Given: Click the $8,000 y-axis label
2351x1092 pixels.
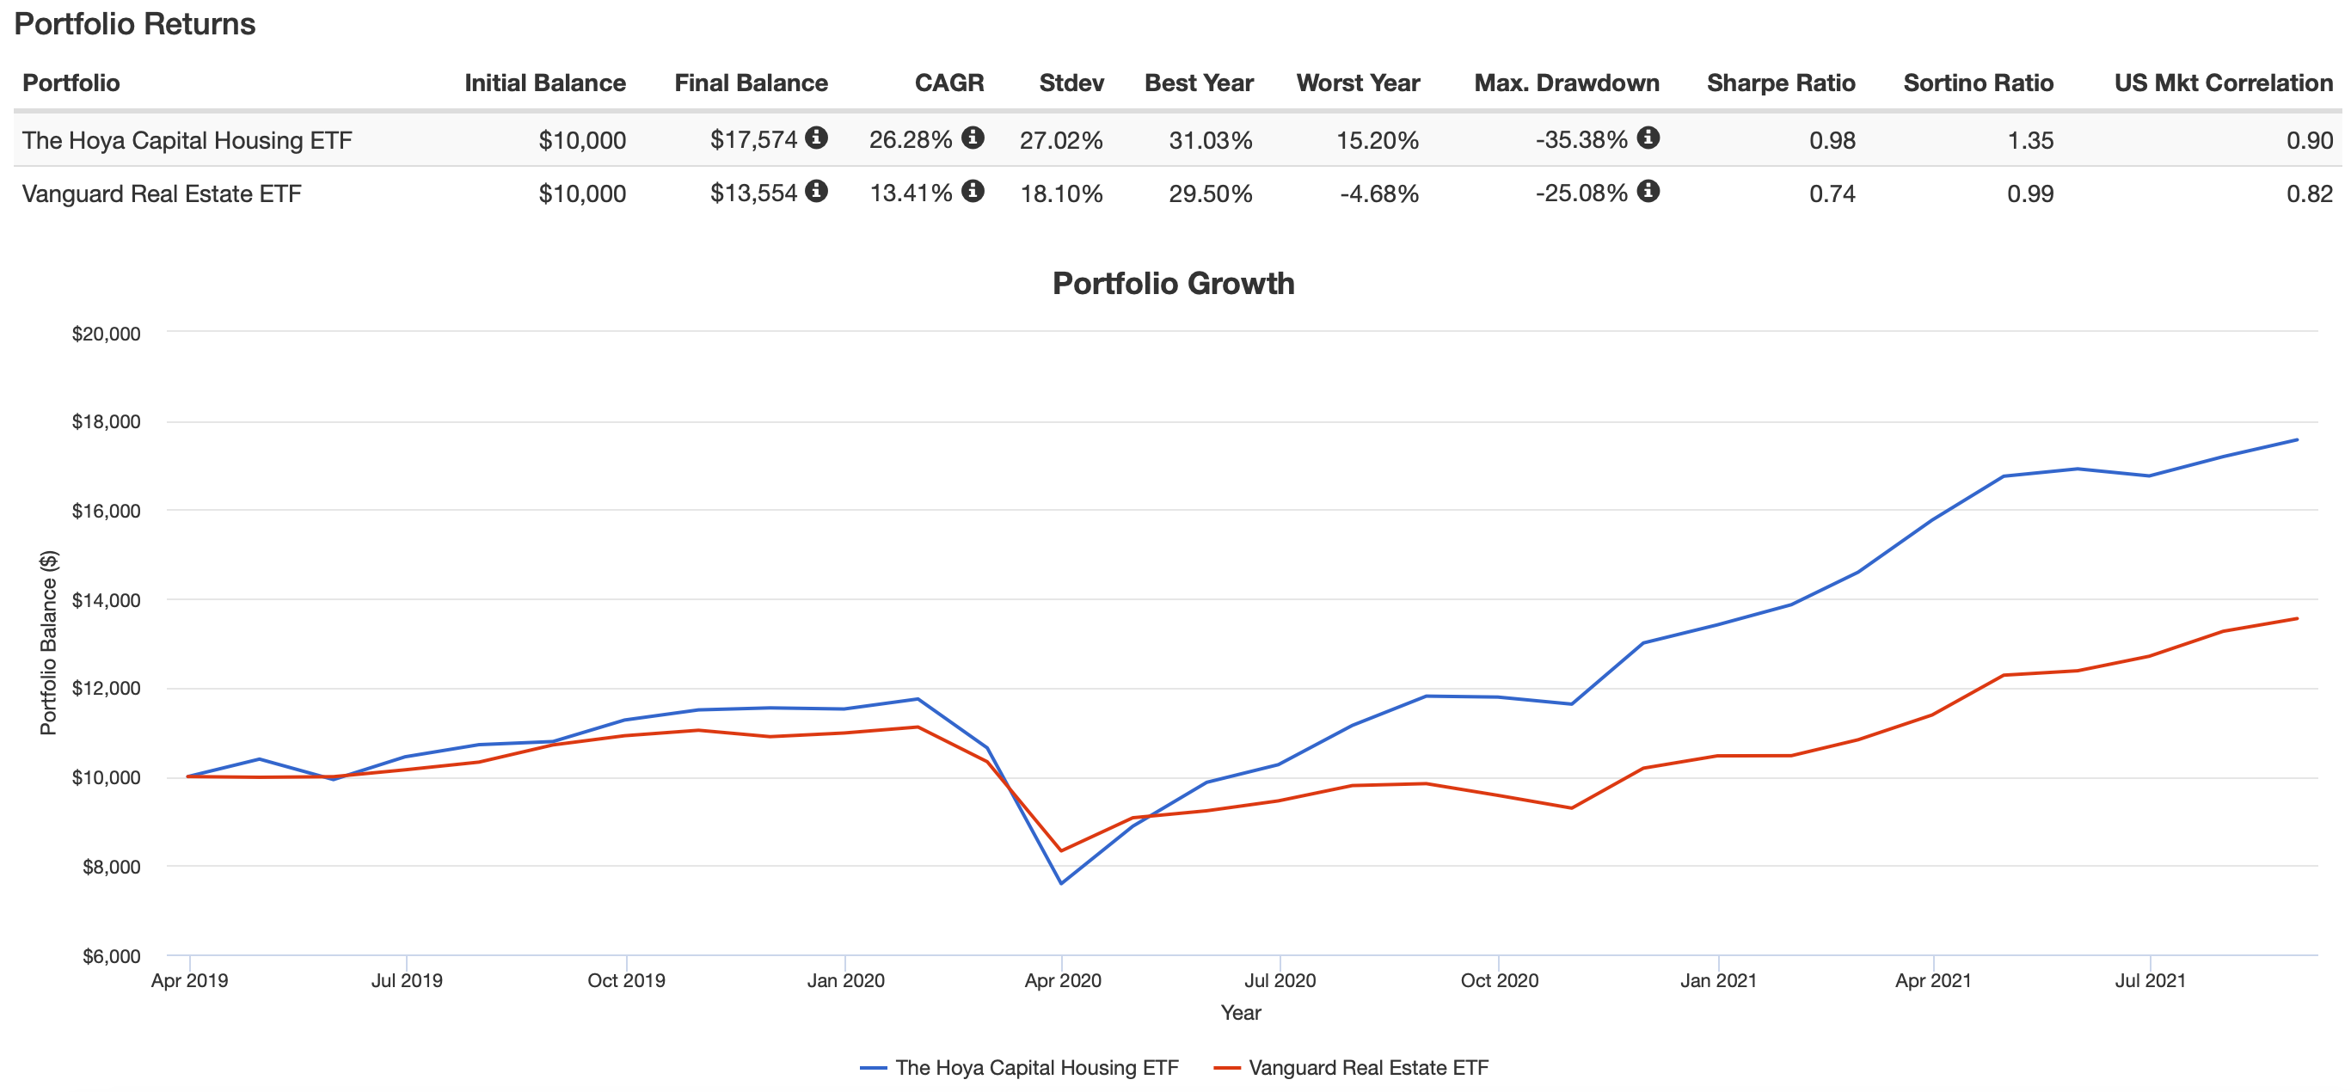Looking at the screenshot, I should (113, 867).
